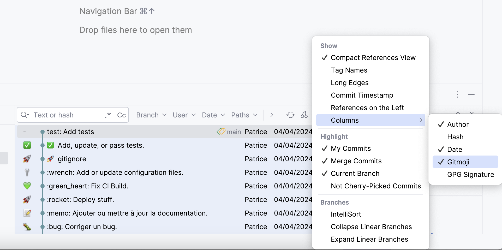Expand the toolbar's hidden items chevron

tap(272, 115)
